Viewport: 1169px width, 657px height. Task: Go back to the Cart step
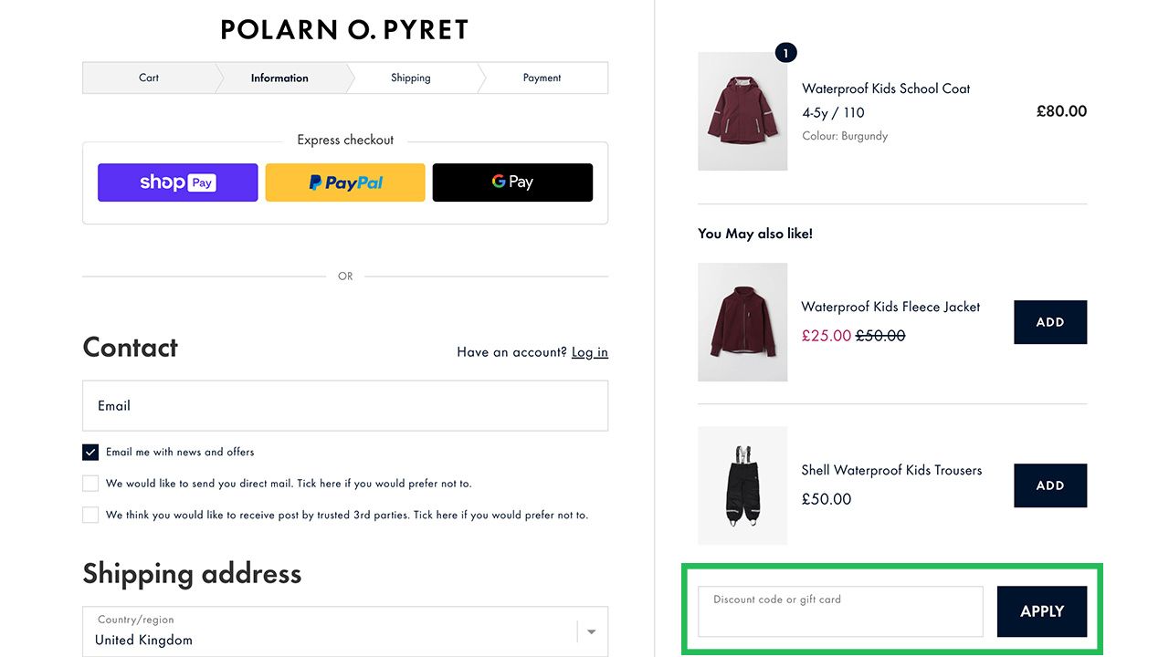click(x=149, y=78)
